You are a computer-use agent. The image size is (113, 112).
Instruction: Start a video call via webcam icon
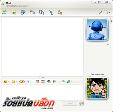[23, 12]
